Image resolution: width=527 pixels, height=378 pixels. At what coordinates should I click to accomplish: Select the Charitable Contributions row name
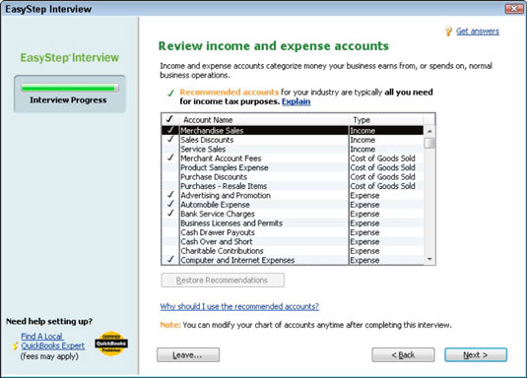pyautogui.click(x=223, y=251)
